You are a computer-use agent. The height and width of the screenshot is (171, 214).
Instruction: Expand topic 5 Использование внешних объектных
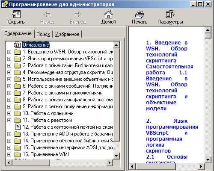[9, 79]
